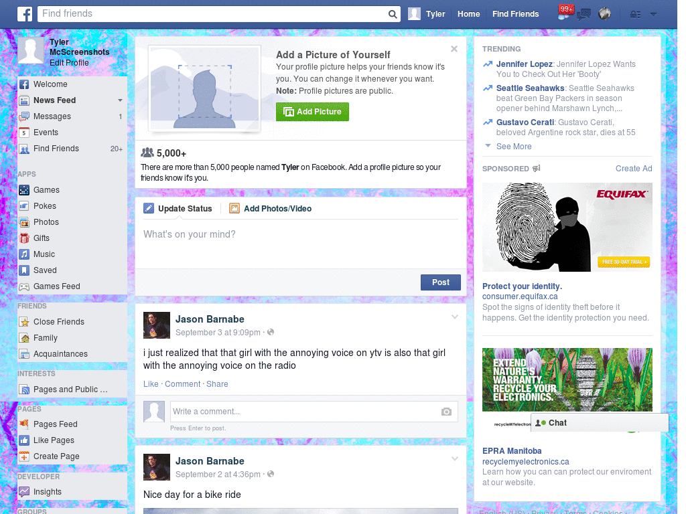This screenshot has height=514, width=686.
Task: Open the Photos app icon
Action: pos(25,222)
